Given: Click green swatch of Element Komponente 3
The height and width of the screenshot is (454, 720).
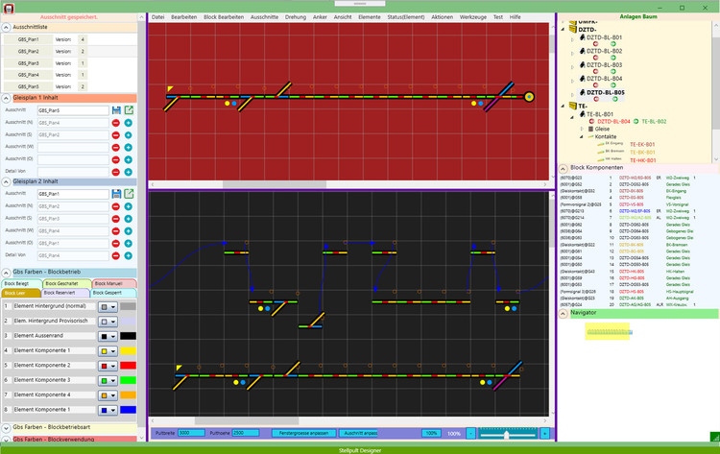Looking at the screenshot, I should [129, 380].
